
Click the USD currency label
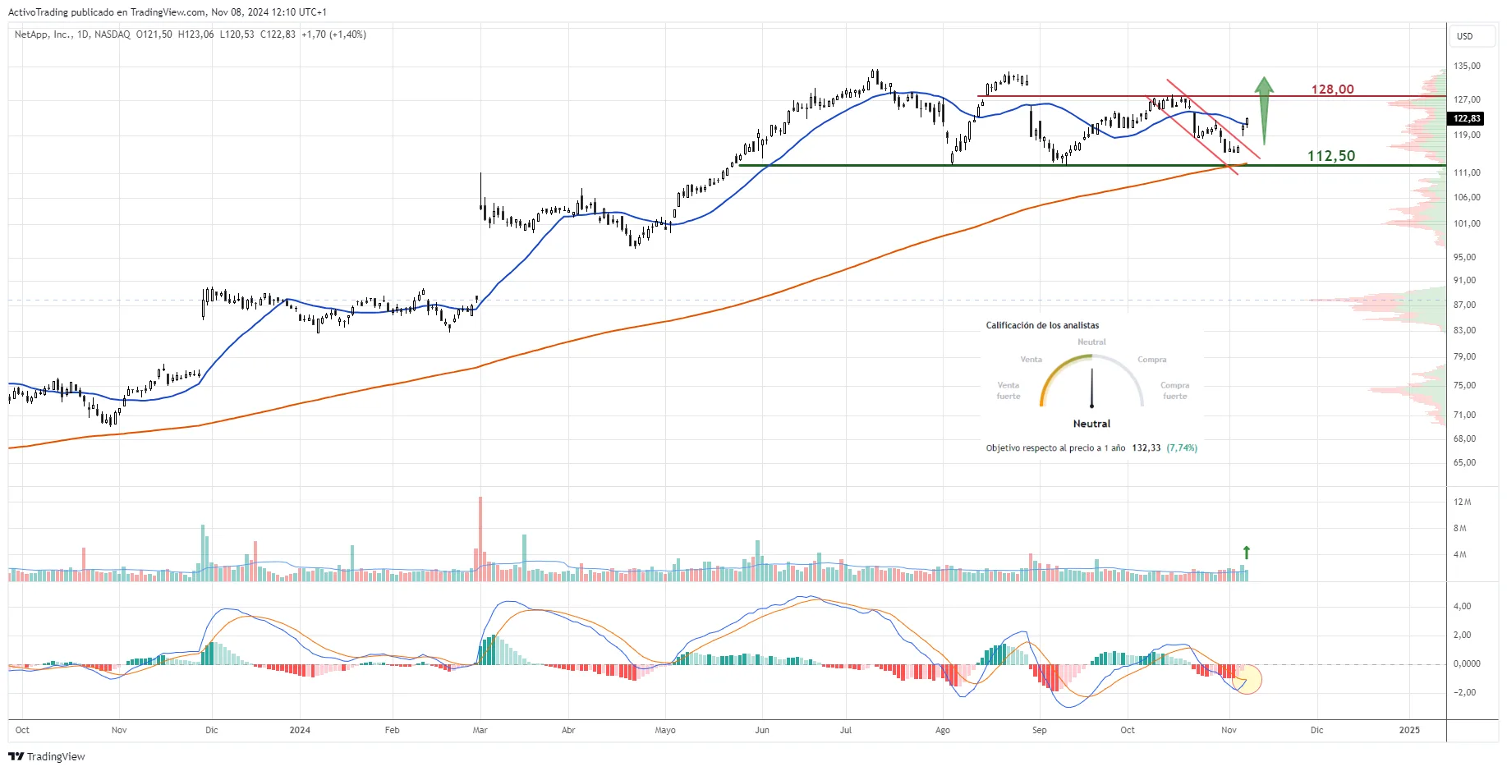tap(1464, 36)
